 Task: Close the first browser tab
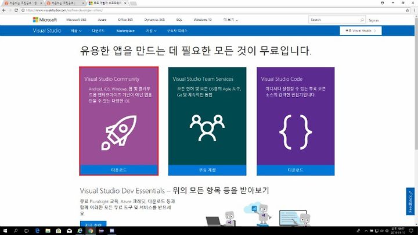41,3
